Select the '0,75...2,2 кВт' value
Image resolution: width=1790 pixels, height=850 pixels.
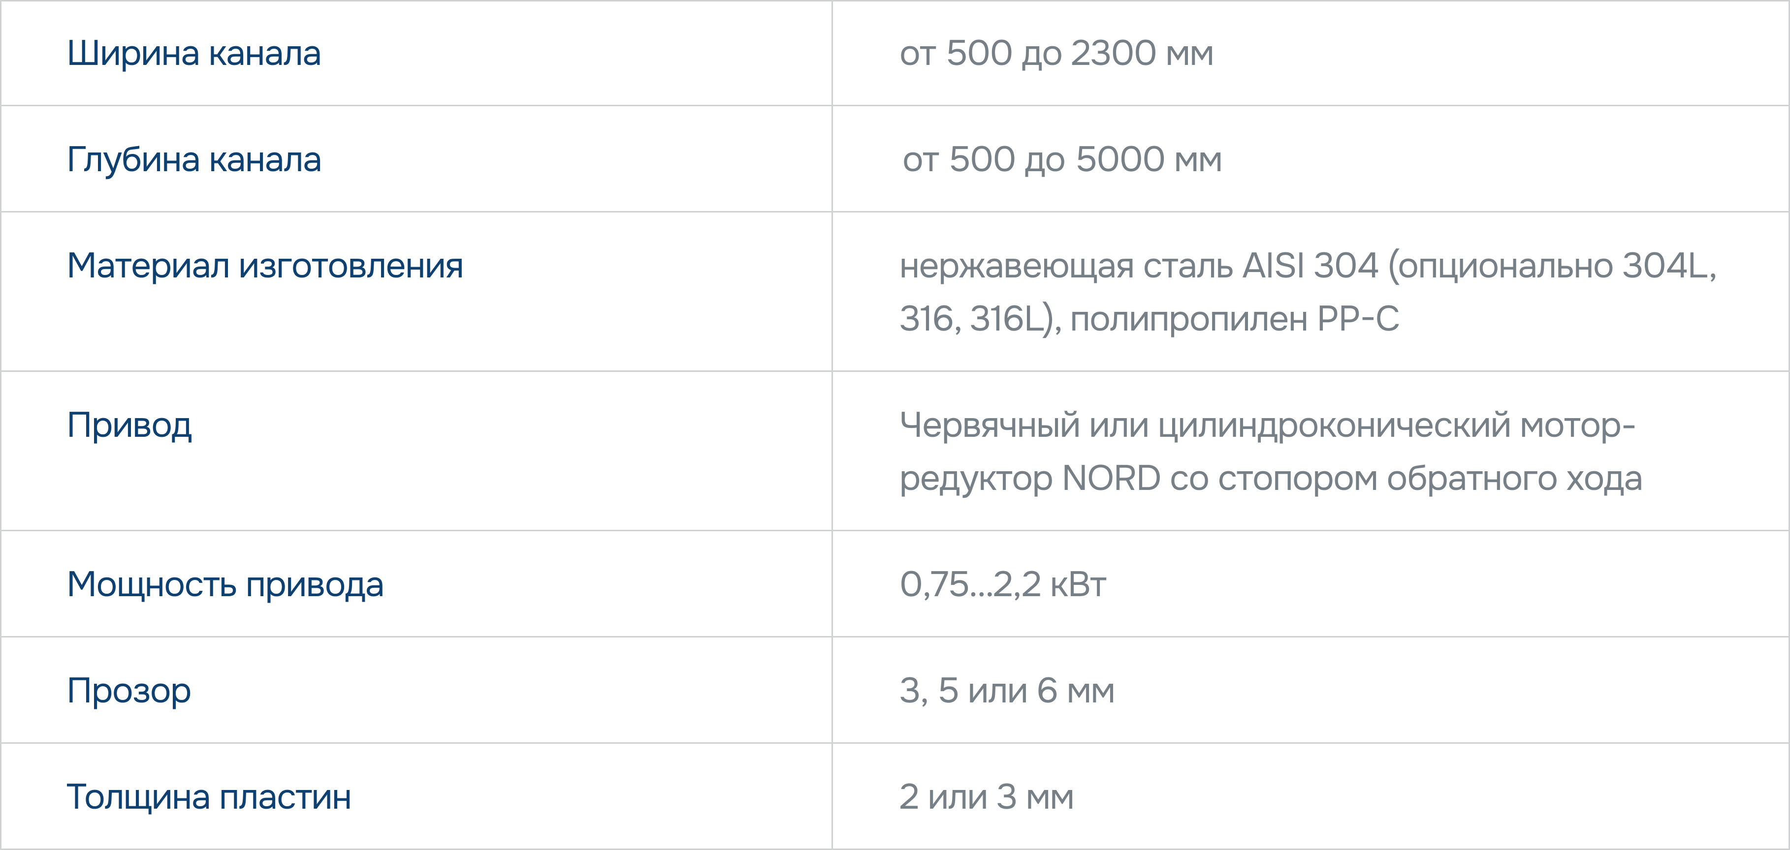[1003, 585]
